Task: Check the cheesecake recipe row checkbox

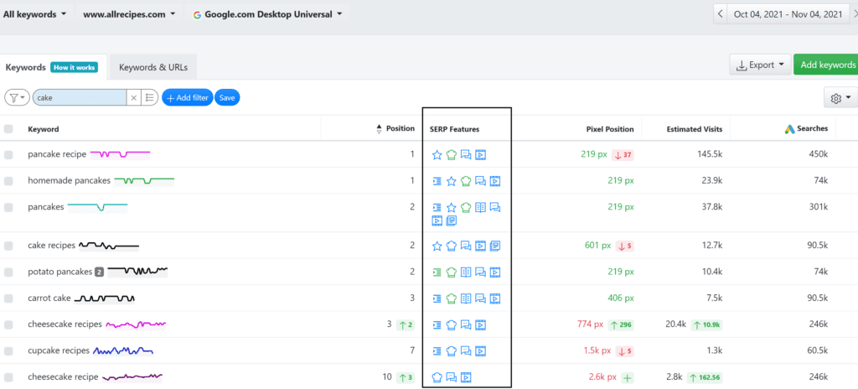Action: click(x=8, y=377)
